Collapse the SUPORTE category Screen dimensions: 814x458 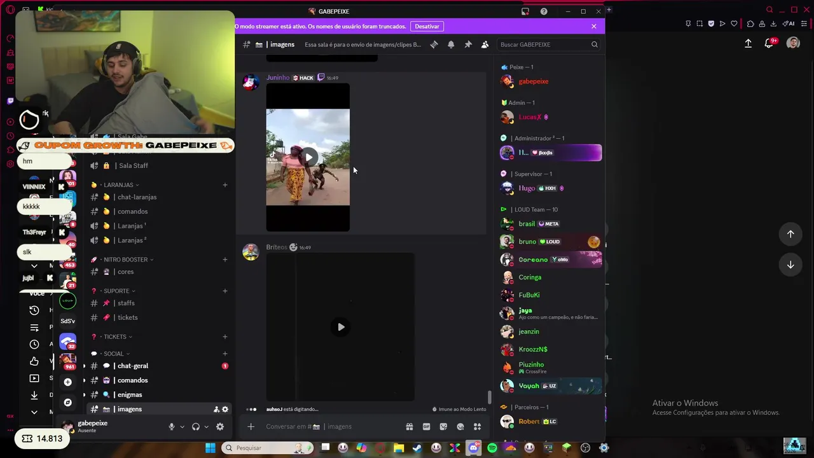click(x=116, y=291)
